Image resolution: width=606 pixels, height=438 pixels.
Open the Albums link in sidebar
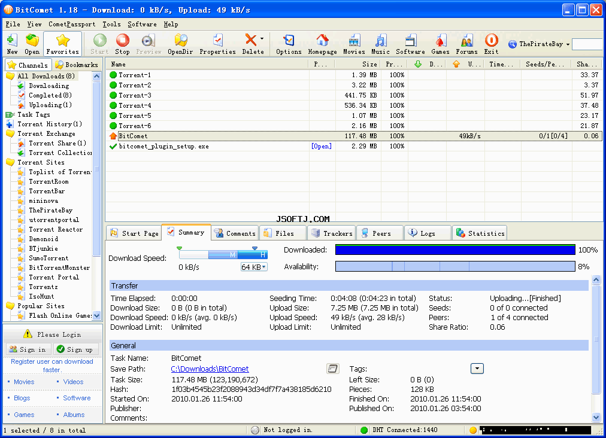click(x=74, y=415)
